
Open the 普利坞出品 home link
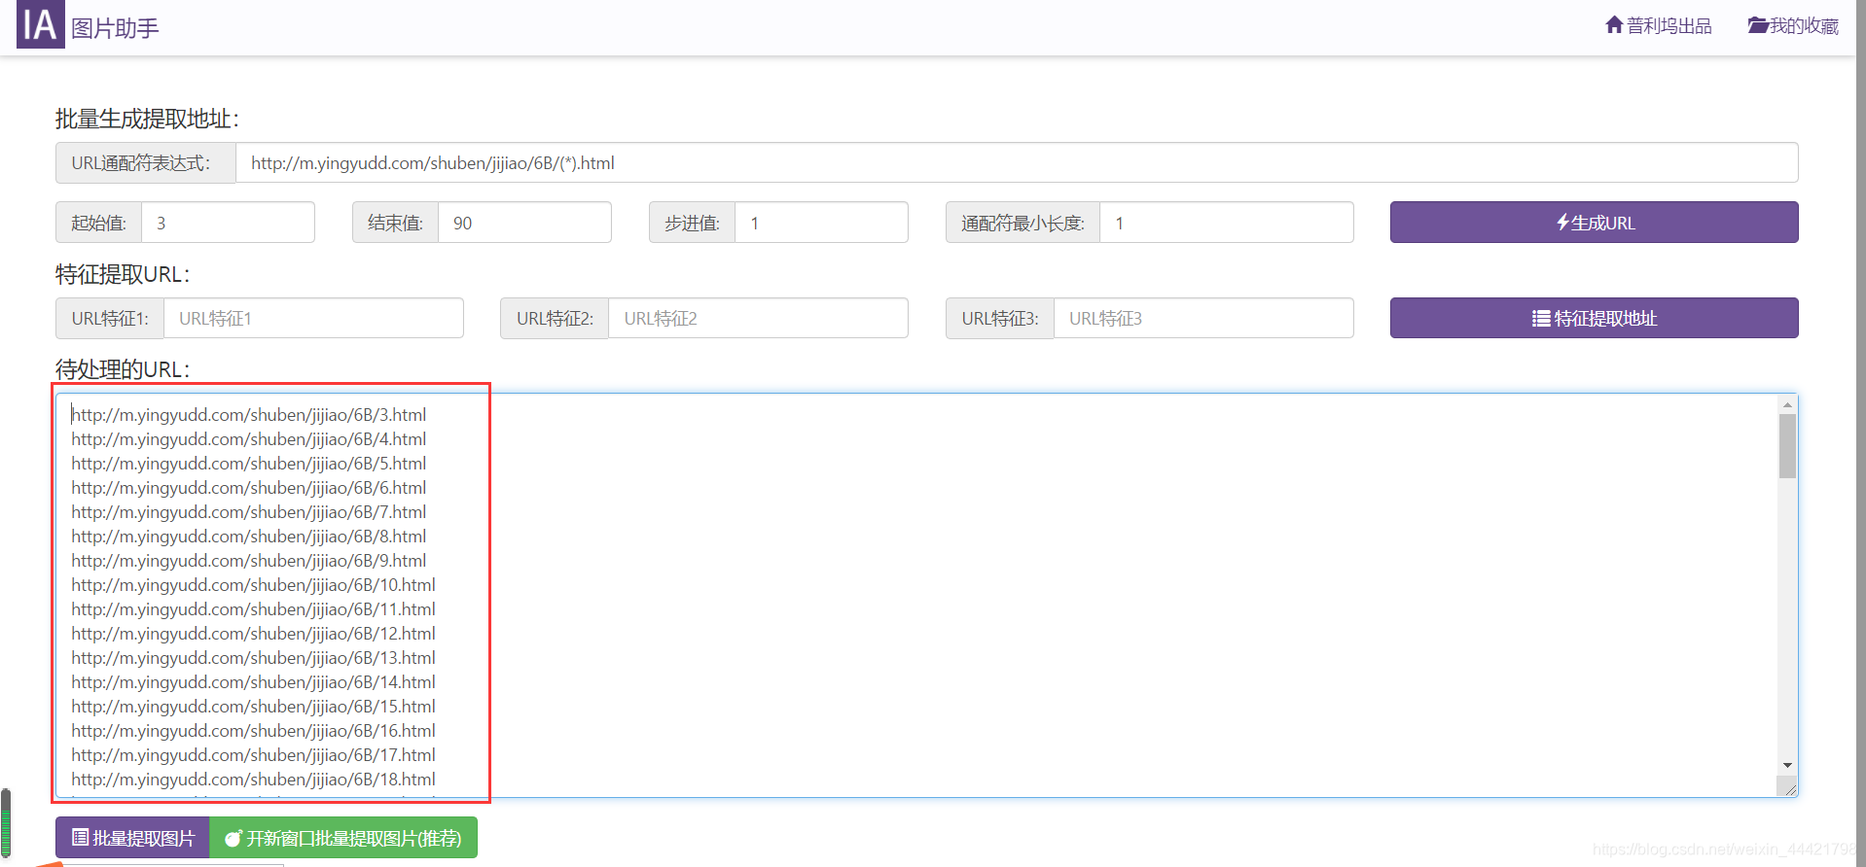[x=1659, y=25]
